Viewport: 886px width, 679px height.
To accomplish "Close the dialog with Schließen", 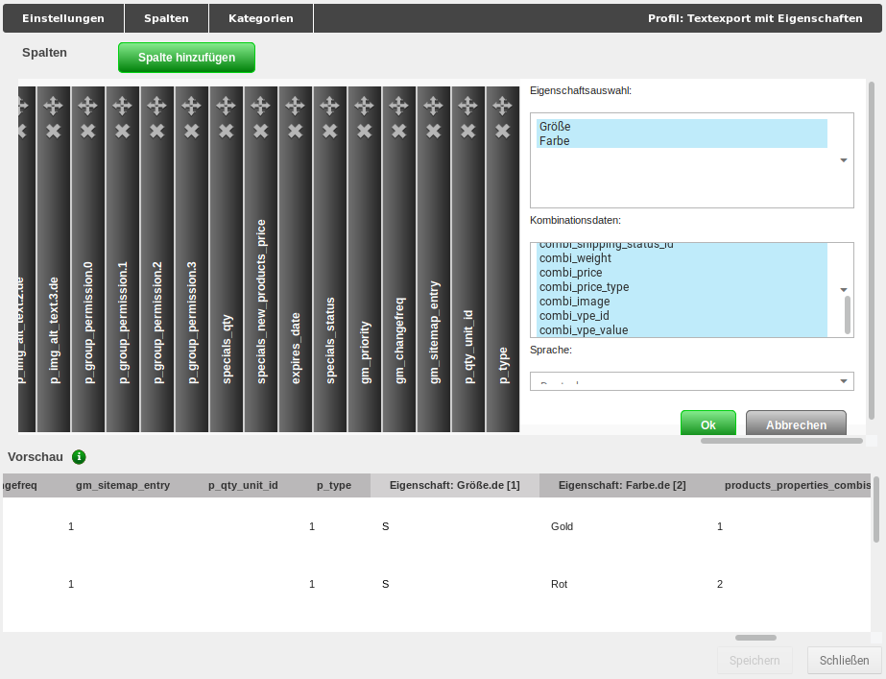I will click(843, 660).
